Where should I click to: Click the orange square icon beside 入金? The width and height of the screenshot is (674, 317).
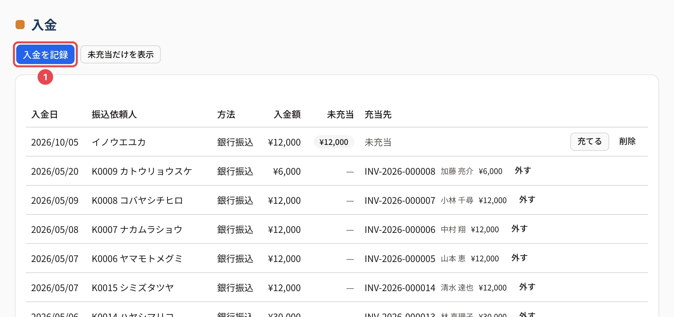point(20,25)
